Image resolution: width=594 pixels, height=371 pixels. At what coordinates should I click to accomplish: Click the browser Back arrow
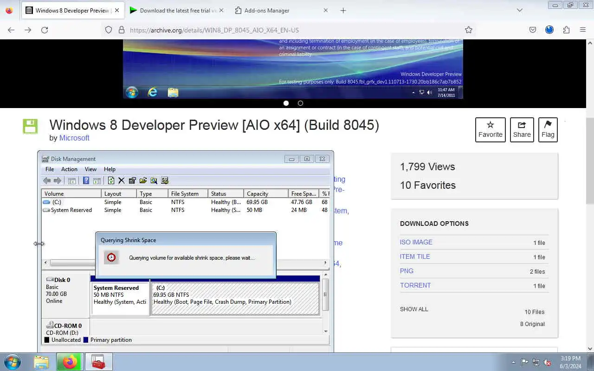click(x=11, y=30)
